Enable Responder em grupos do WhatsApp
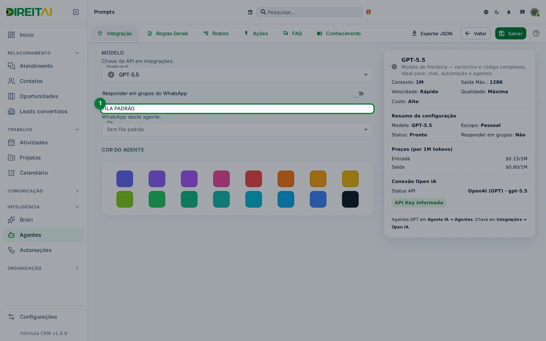The width and height of the screenshot is (546, 341). [x=359, y=94]
